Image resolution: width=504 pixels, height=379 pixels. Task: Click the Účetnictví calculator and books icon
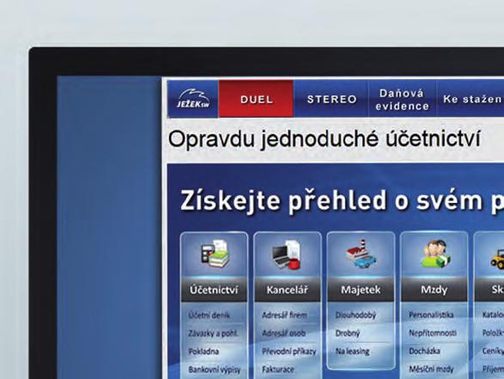215,254
